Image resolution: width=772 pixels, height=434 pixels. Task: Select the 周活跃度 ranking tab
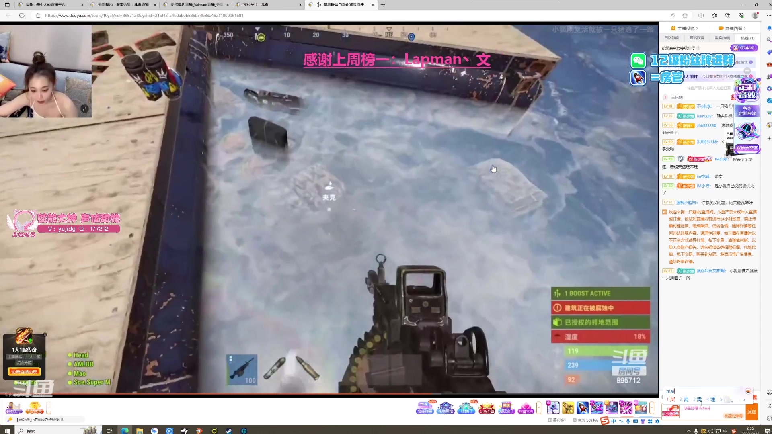point(697,38)
